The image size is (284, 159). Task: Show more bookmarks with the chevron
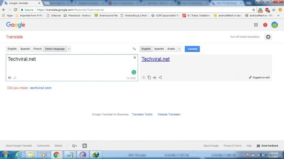[278, 16]
